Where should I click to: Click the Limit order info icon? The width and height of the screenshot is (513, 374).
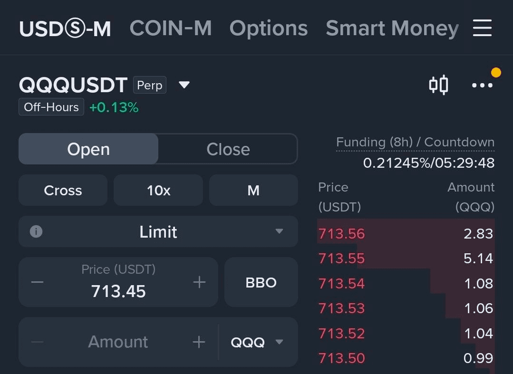36,231
